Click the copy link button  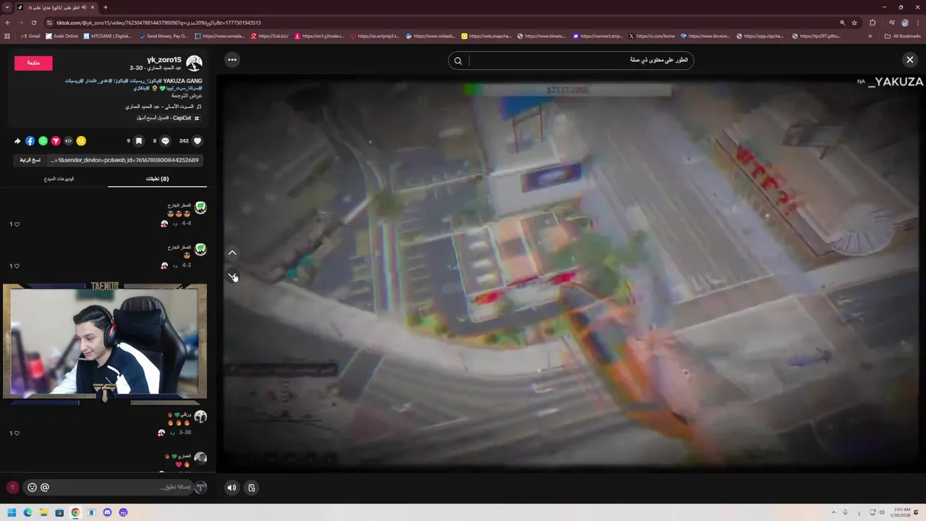click(30, 160)
